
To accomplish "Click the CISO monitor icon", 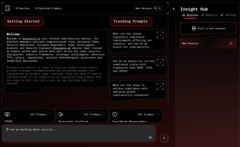I will (7, 114).
